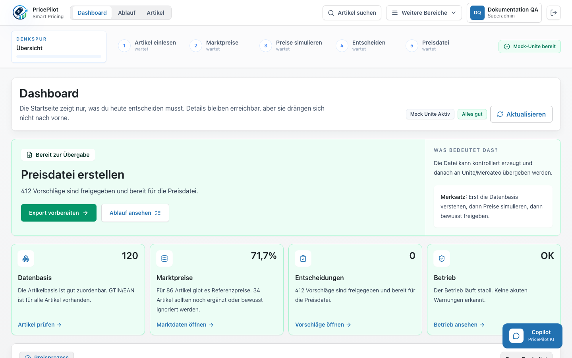Open the Marktdaten öffnen link

[x=185, y=325]
